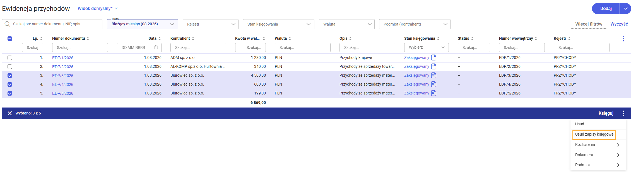Open the Podmiot submenu

(598, 165)
